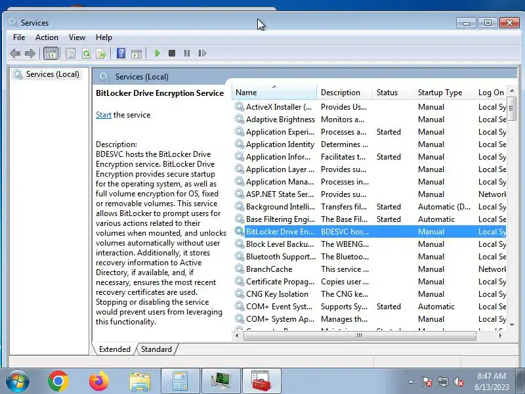The height and width of the screenshot is (394, 525).
Task: Click the muted volume tray icon
Action: pos(458,382)
